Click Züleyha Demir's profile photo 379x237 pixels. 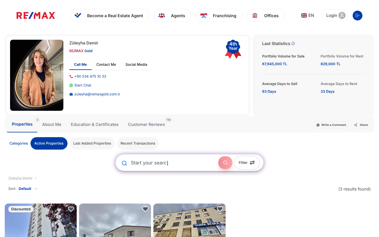pyautogui.click(x=37, y=75)
